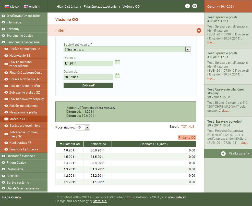Open calendar picker for Dátum do

pos(117,76)
